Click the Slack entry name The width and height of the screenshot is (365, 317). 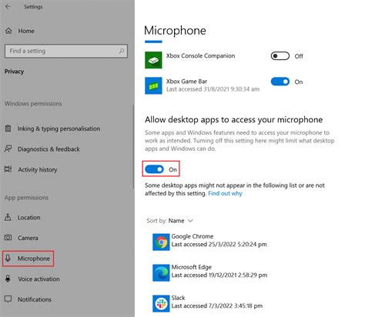(178, 298)
